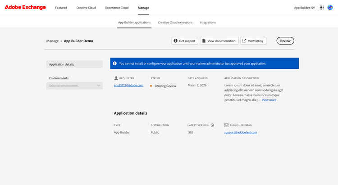338x185 pixels.
Task: Expand the Select an environment dropdown
Action: click(74, 86)
